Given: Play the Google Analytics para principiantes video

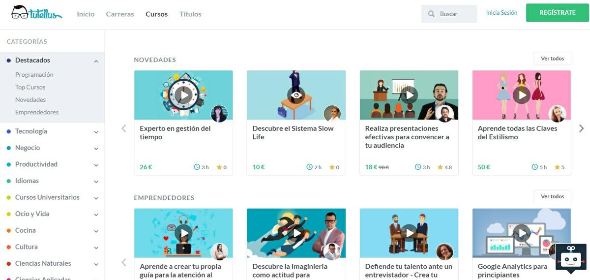Looking at the screenshot, I should 521,233.
